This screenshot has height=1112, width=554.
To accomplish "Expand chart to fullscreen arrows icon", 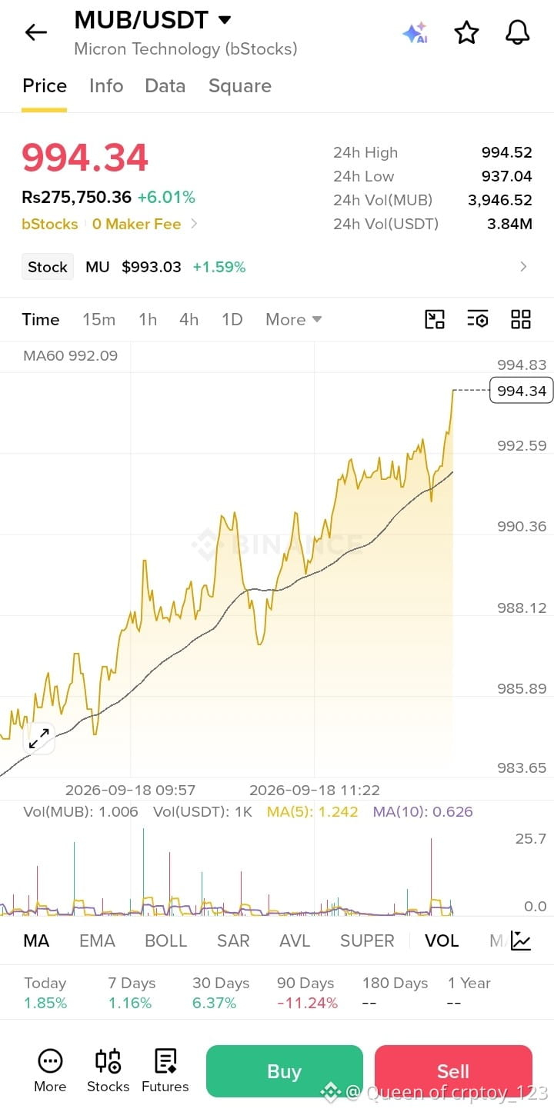I will pos(39,738).
